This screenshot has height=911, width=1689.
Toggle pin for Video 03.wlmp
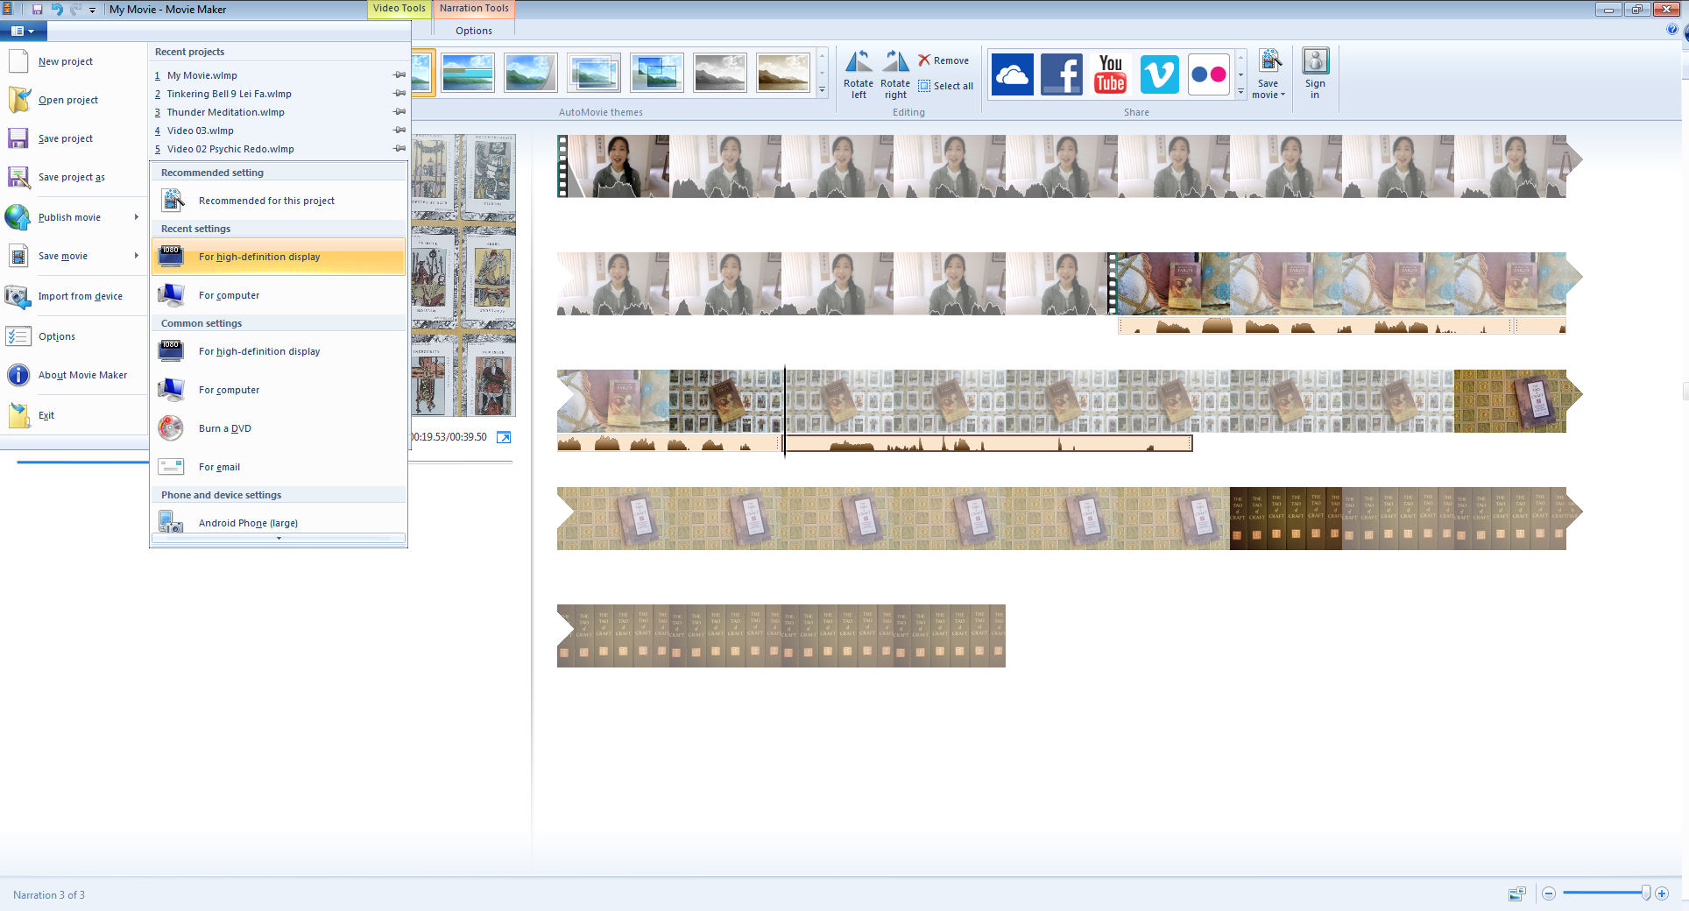pyautogui.click(x=399, y=131)
